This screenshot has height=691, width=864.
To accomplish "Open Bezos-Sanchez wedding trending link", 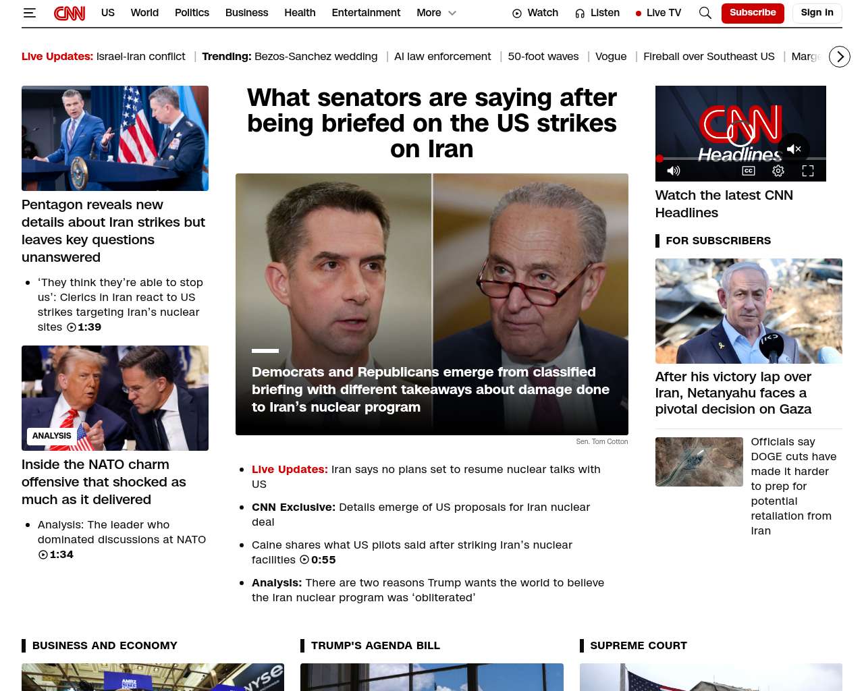I will pos(316,57).
